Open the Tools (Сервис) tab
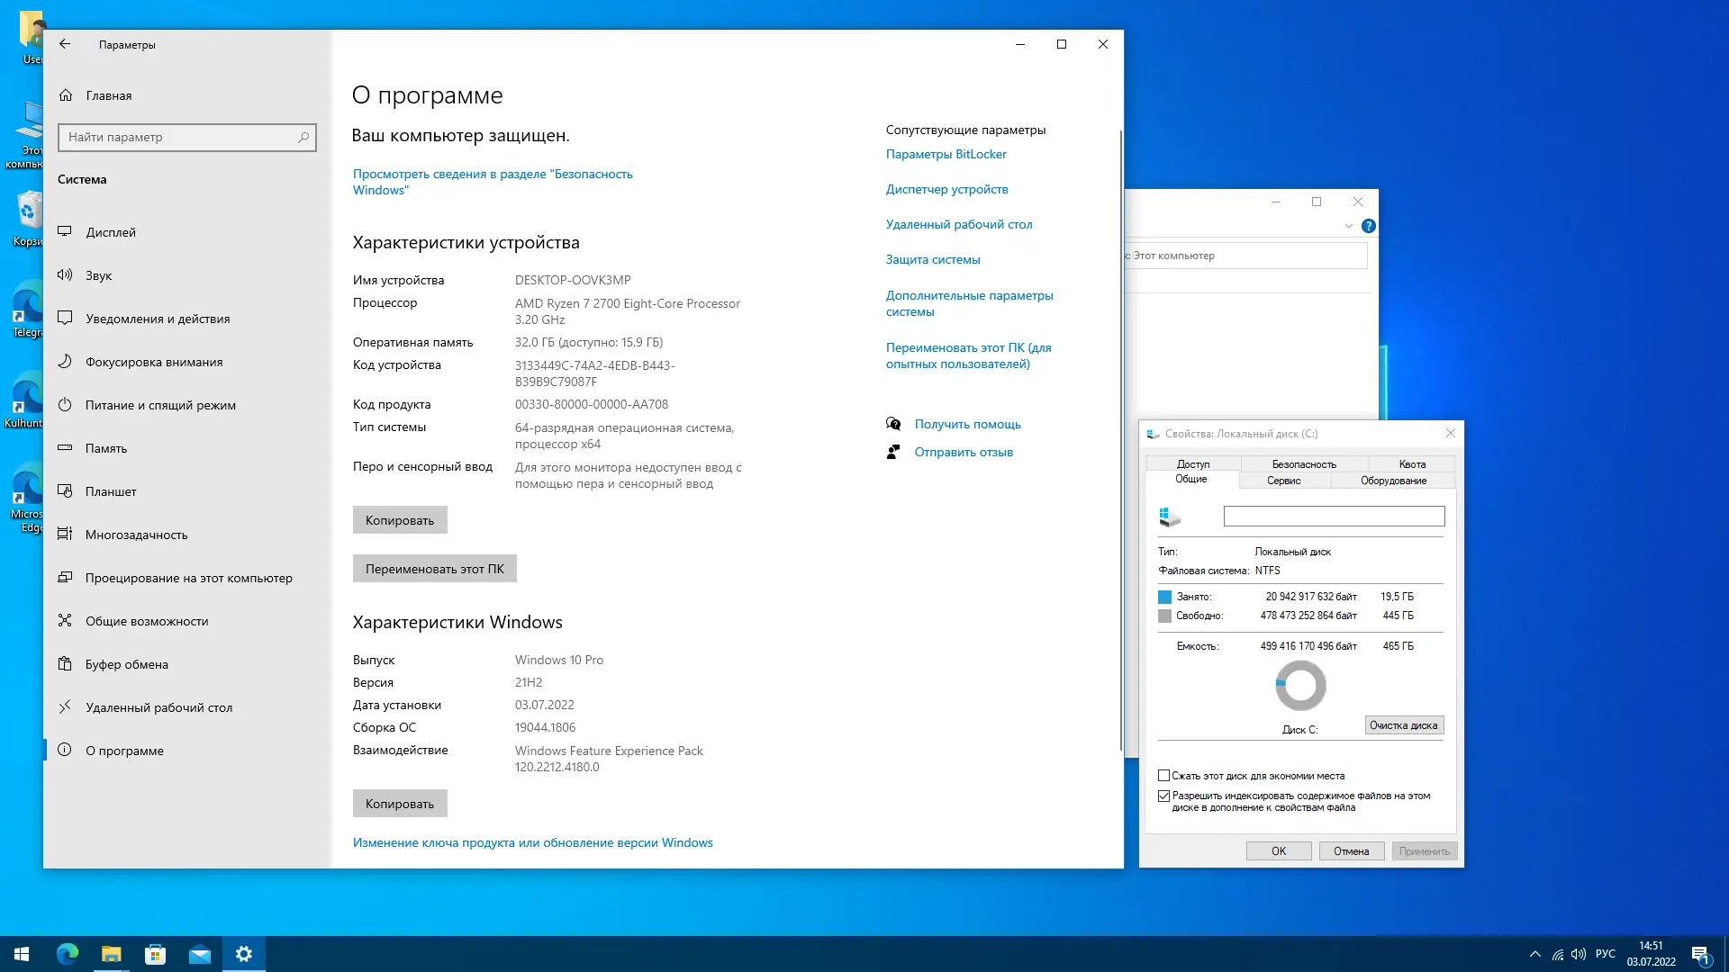This screenshot has width=1729, height=972. click(1283, 481)
